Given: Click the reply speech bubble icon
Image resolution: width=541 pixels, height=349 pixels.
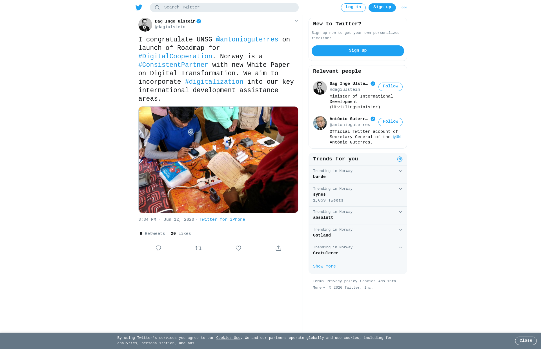Looking at the screenshot, I should [x=158, y=248].
